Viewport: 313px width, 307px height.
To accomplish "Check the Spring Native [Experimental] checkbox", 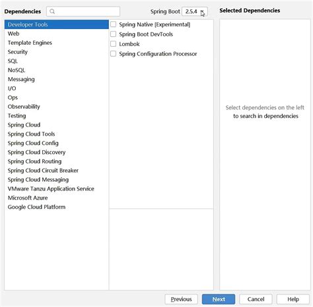I will point(113,24).
